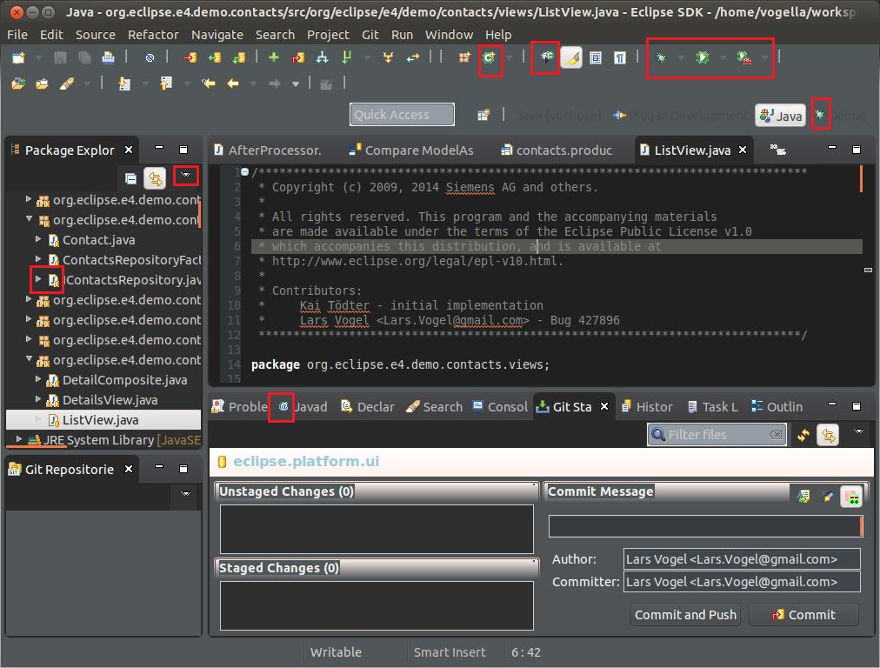Toggle Link with Editor in Package Explorer
Image resolution: width=880 pixels, height=668 pixels.
(x=156, y=177)
